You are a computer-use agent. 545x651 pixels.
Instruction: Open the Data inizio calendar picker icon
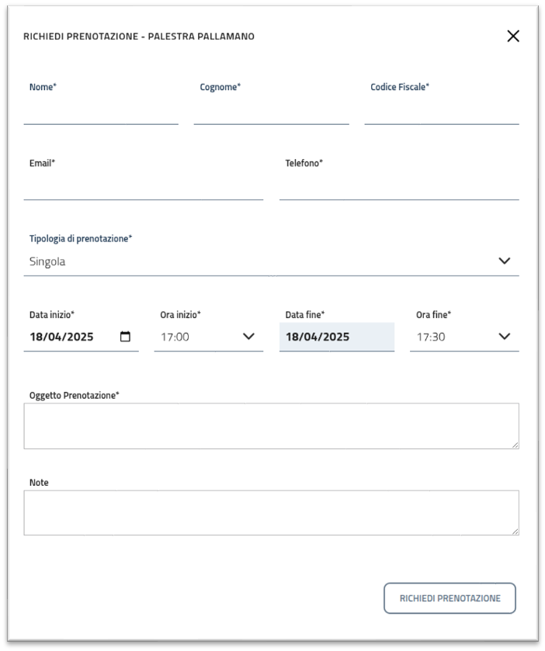coord(125,337)
